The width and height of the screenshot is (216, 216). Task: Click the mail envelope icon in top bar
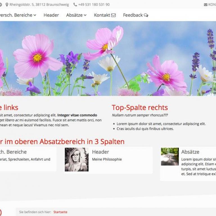(205, 4)
